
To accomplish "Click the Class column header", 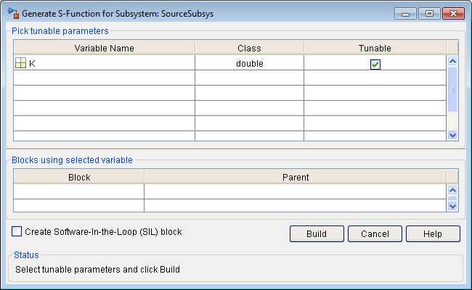I will click(x=249, y=48).
